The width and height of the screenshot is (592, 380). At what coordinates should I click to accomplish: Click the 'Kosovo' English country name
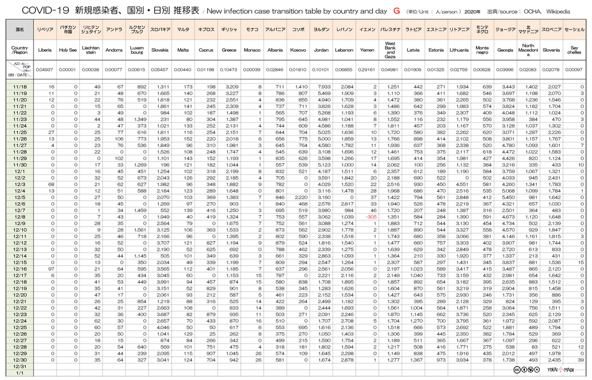pos(298,50)
